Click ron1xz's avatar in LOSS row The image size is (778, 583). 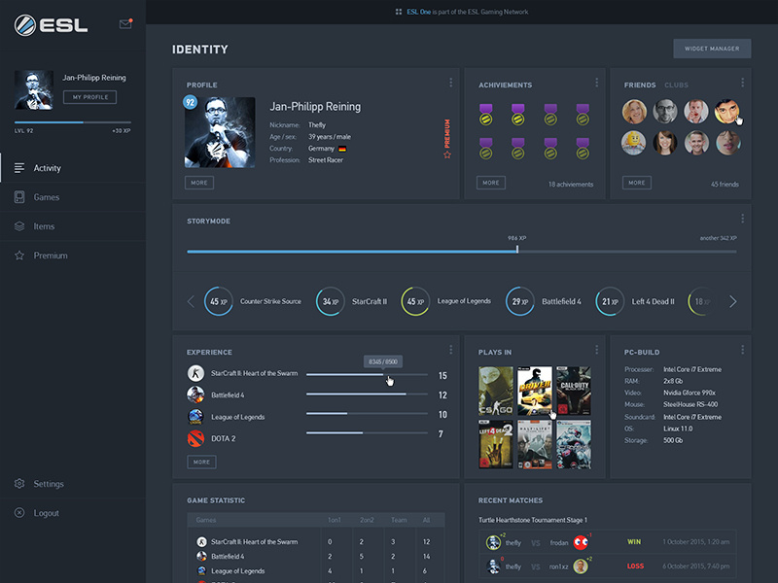580,566
